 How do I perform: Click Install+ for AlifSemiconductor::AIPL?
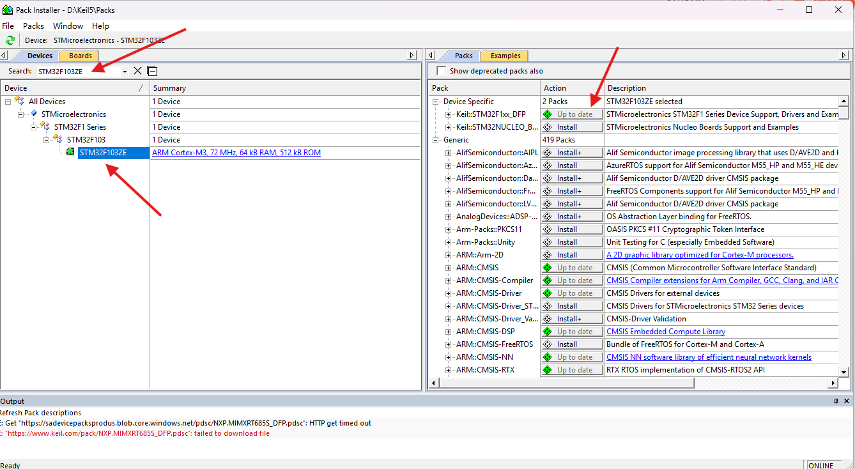click(x=572, y=153)
